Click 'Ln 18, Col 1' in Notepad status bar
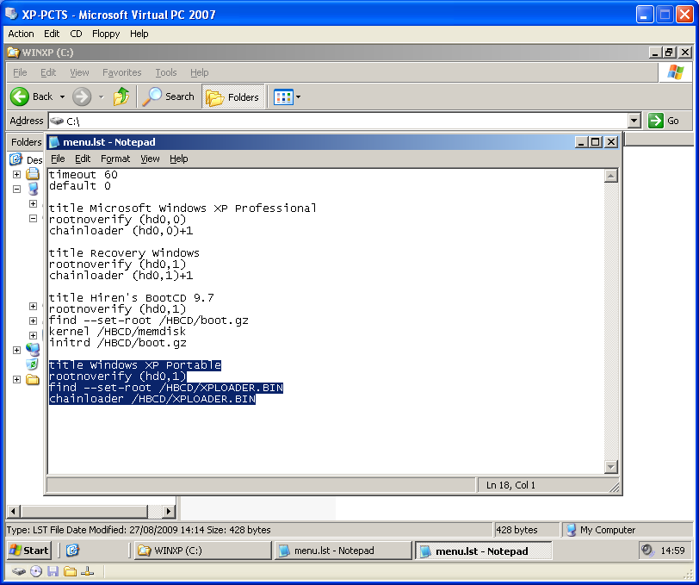 point(510,485)
